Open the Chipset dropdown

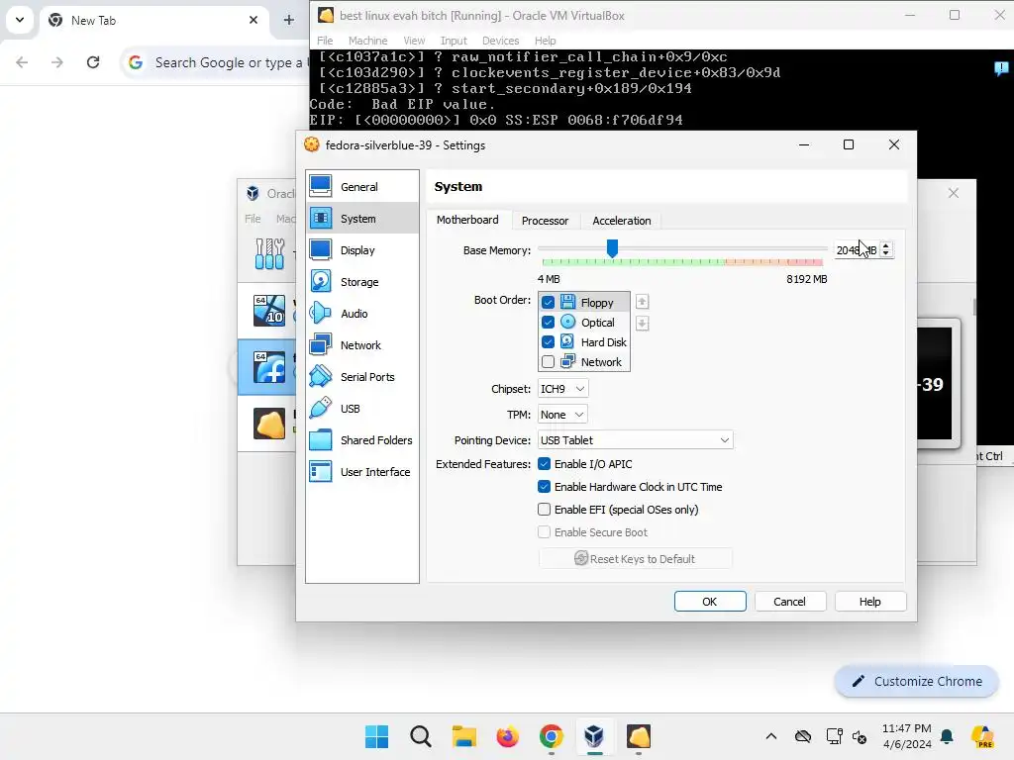[x=562, y=388]
